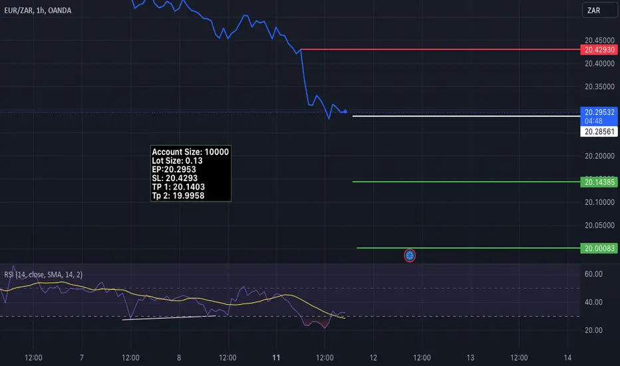Screen dimensions: 620x366
Task: Select the lower green TP 2 line
Action: click(468, 248)
